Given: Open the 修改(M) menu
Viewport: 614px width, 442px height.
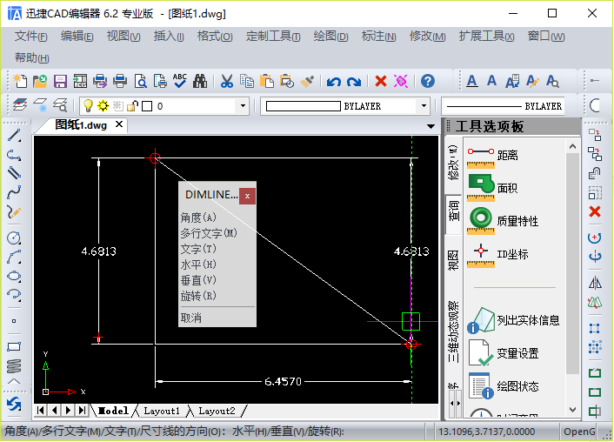Looking at the screenshot, I should (427, 37).
